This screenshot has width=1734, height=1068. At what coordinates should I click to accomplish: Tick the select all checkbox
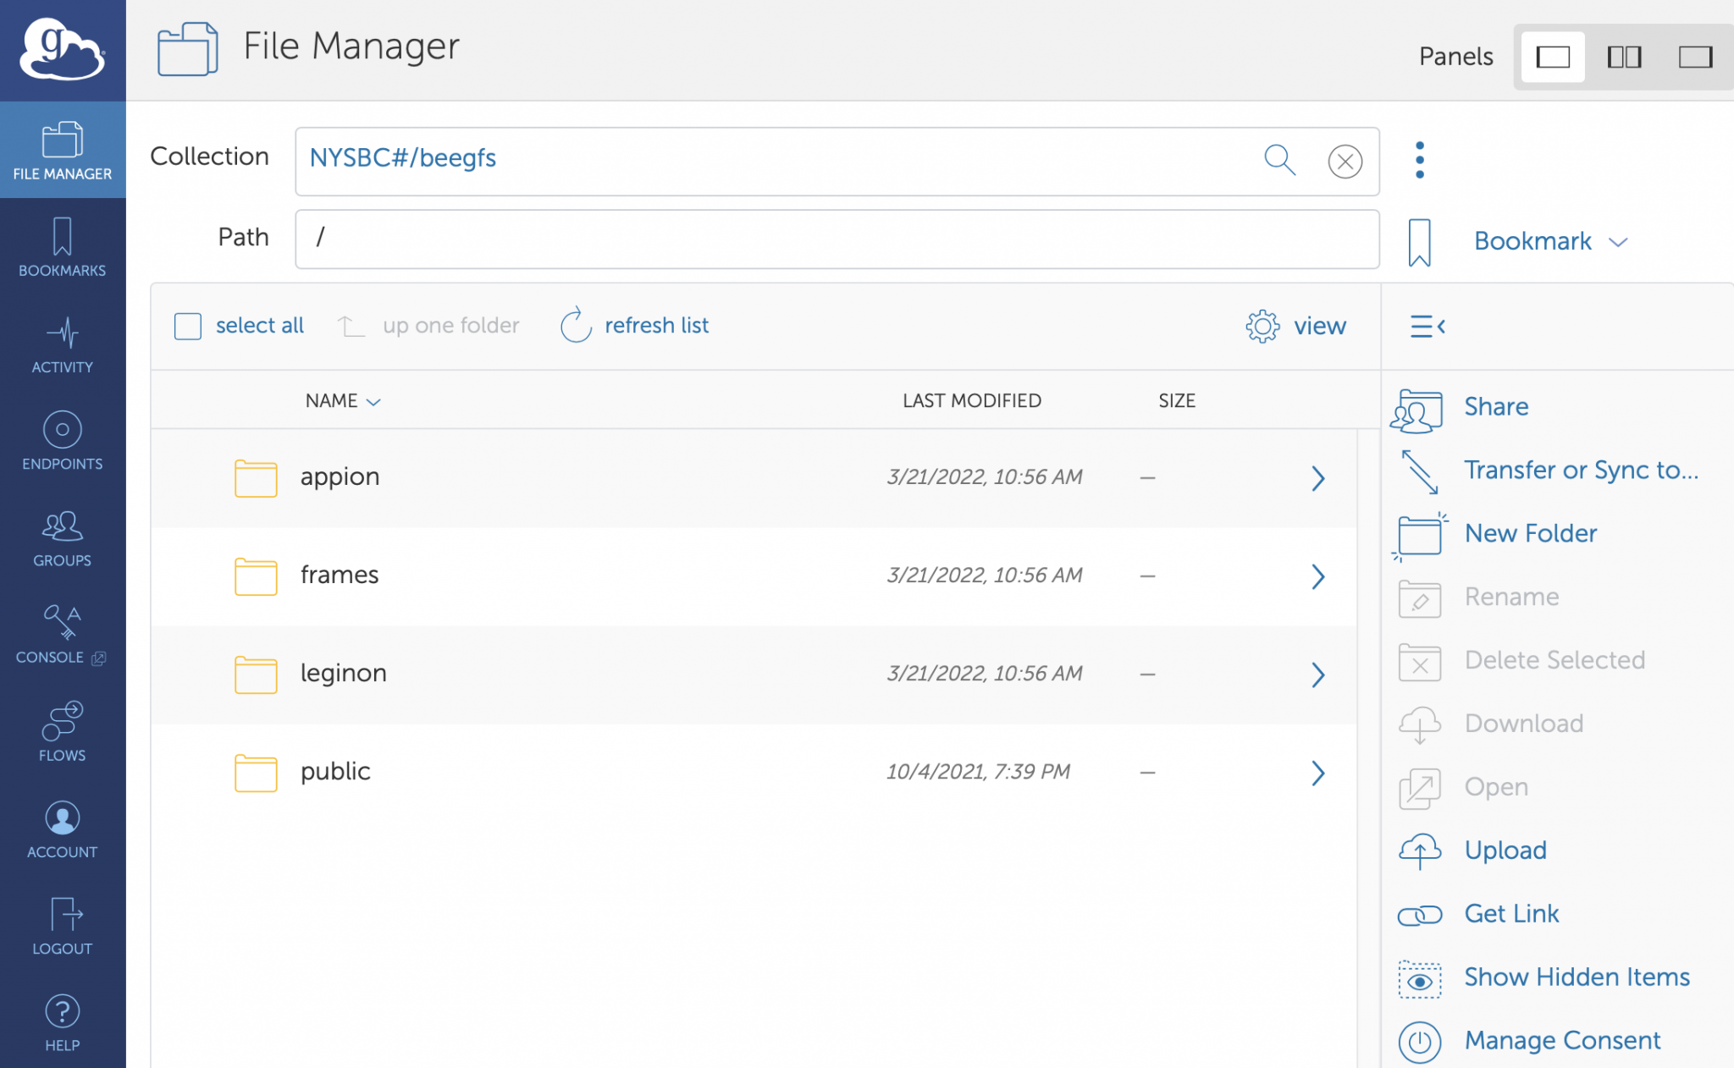(188, 326)
